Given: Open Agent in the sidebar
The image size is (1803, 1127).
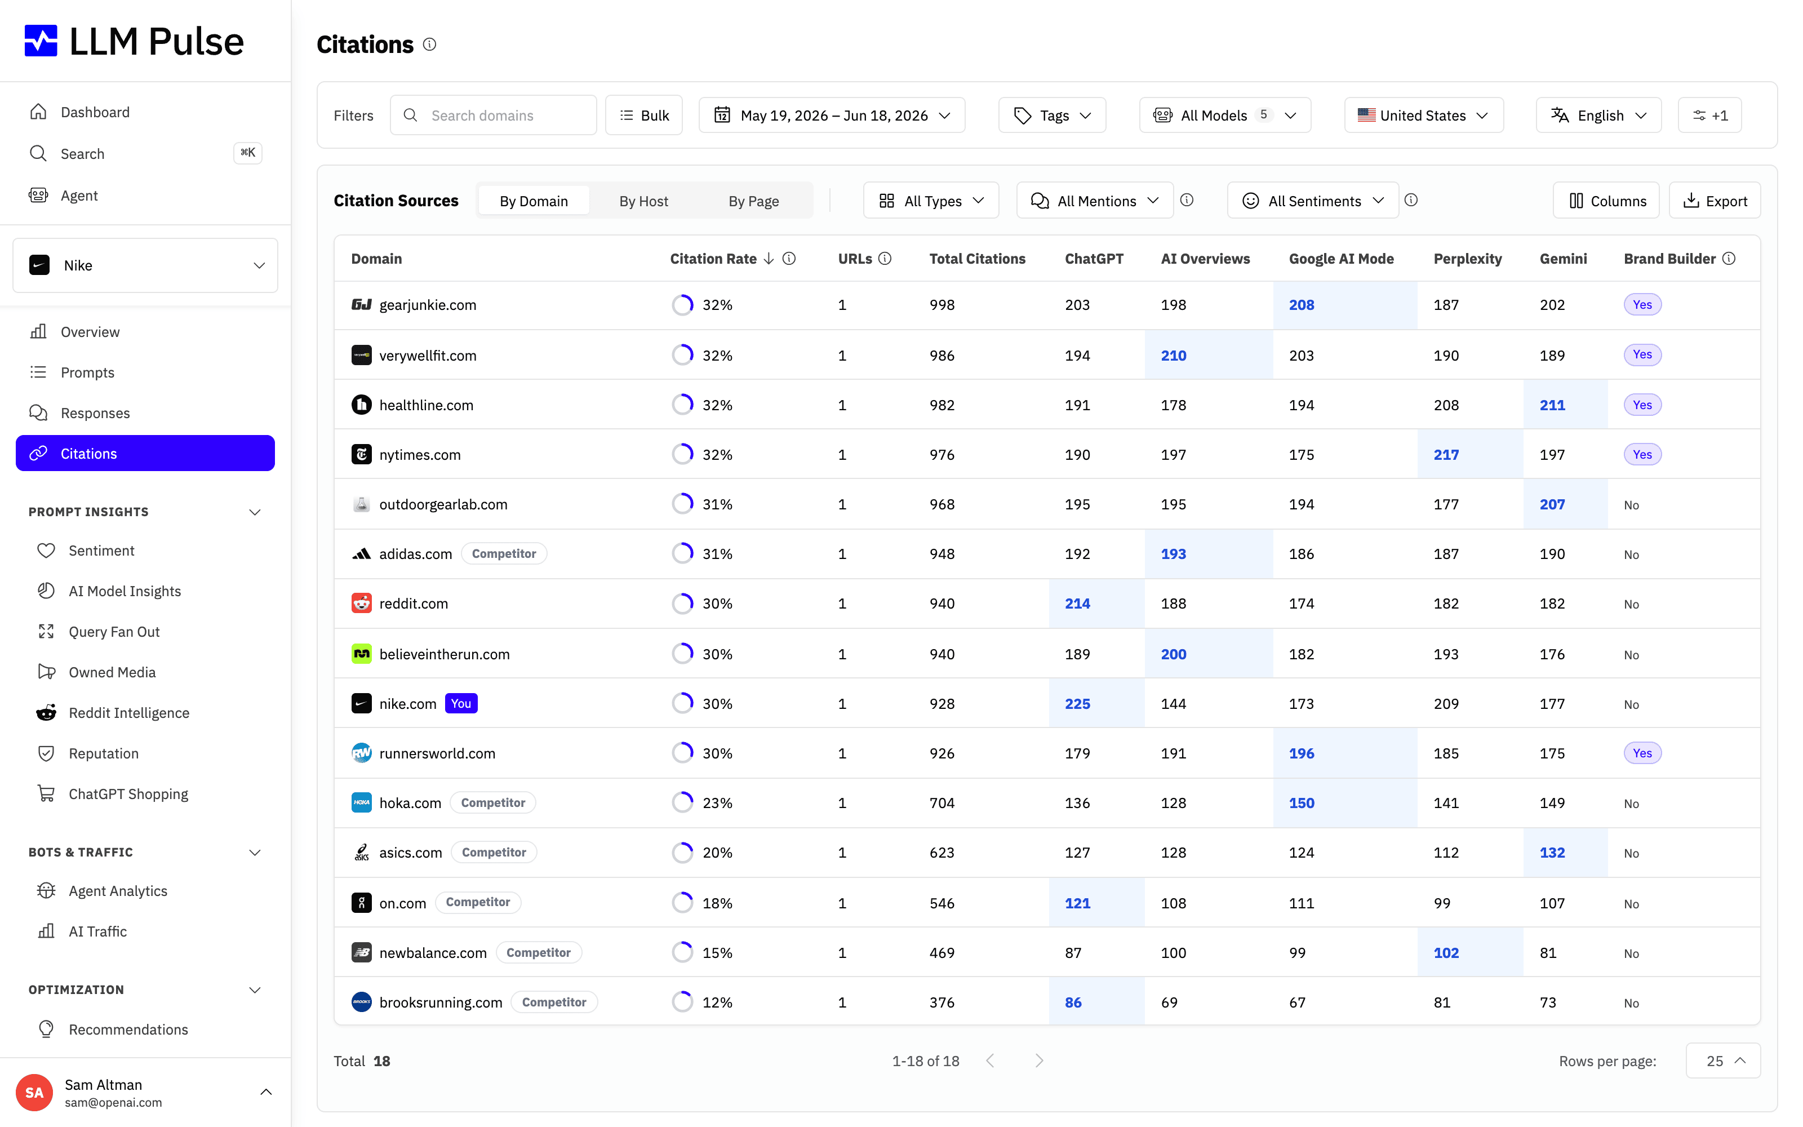Looking at the screenshot, I should pyautogui.click(x=145, y=196).
